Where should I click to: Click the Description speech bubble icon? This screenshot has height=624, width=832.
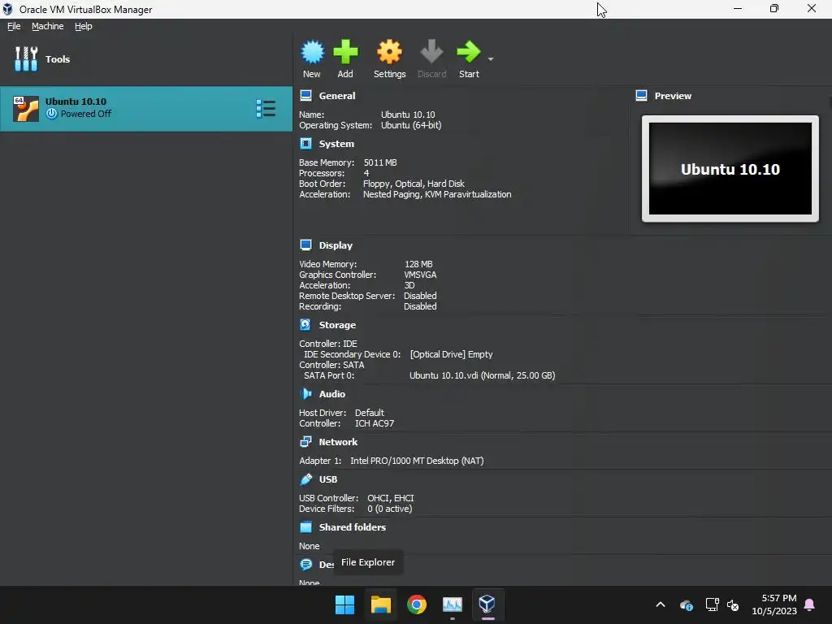click(306, 565)
